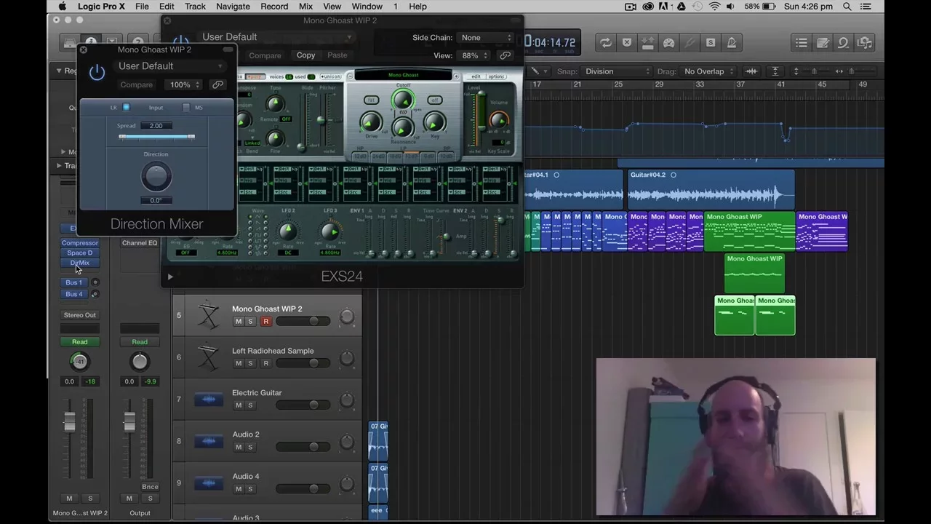Toggle the metronome click icon
Screen dimensions: 931x524
pos(732,43)
